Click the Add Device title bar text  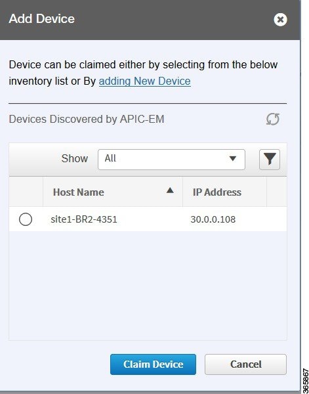tap(42, 19)
